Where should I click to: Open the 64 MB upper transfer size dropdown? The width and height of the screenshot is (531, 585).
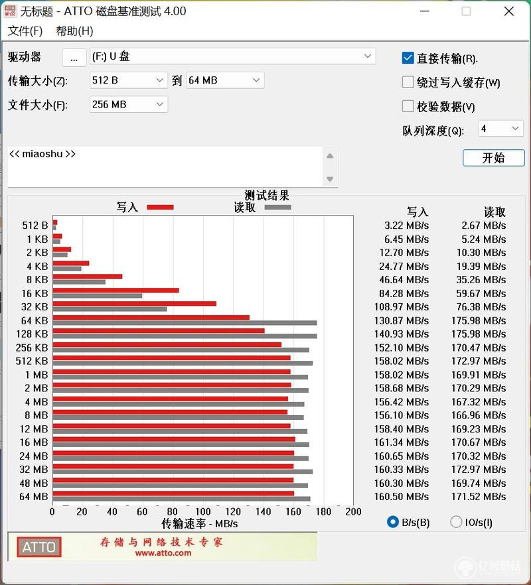[225, 80]
